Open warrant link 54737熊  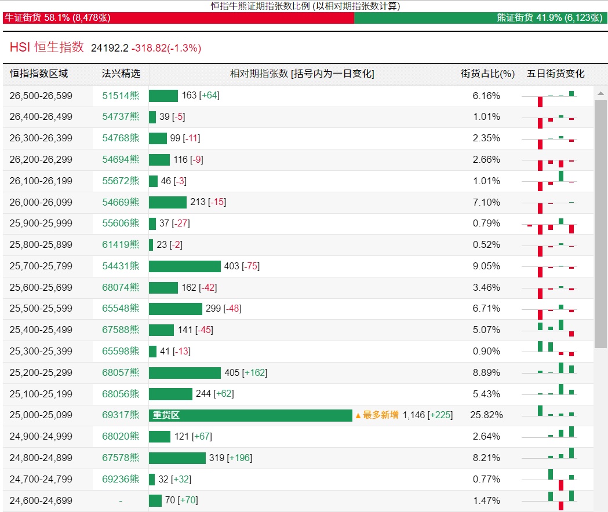(121, 117)
